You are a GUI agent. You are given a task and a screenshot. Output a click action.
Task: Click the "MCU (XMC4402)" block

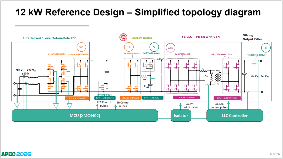[85, 115]
